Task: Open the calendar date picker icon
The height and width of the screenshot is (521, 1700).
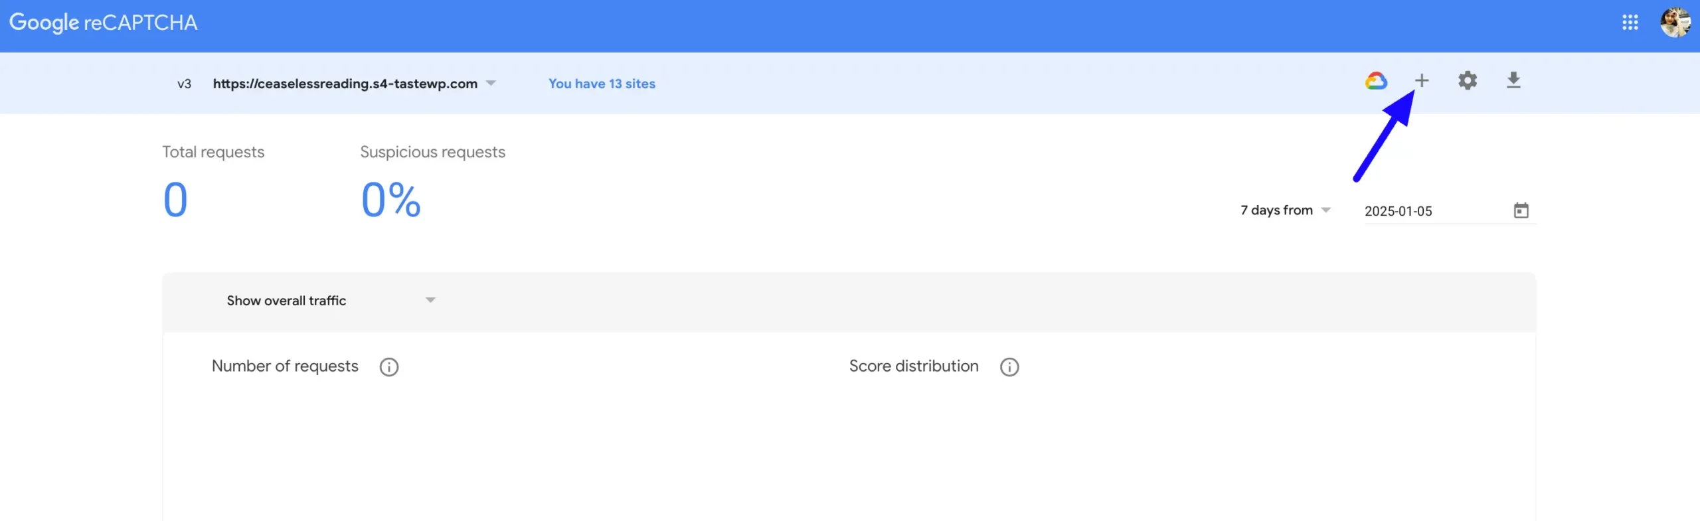Action: click(1521, 211)
